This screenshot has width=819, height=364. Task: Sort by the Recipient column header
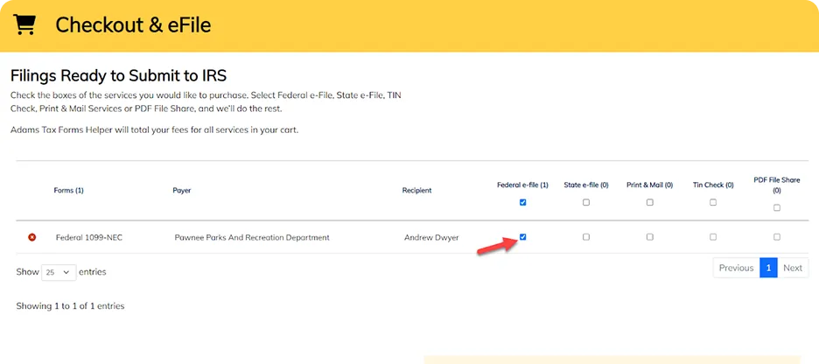[416, 191]
